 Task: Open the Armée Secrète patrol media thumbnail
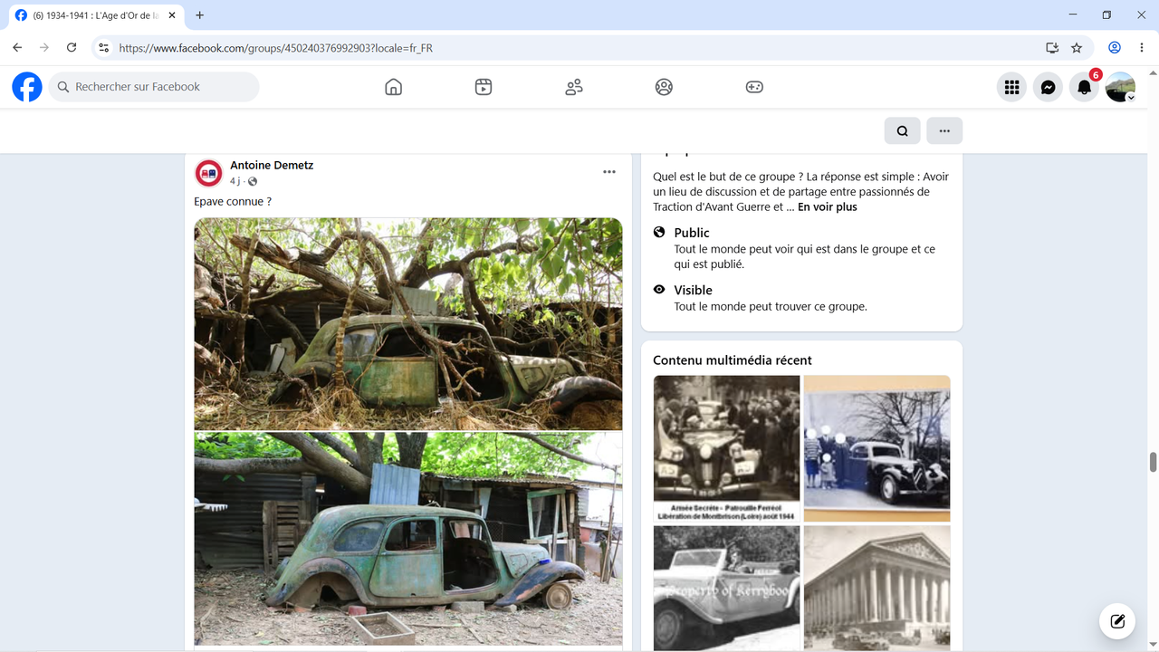[726, 448]
